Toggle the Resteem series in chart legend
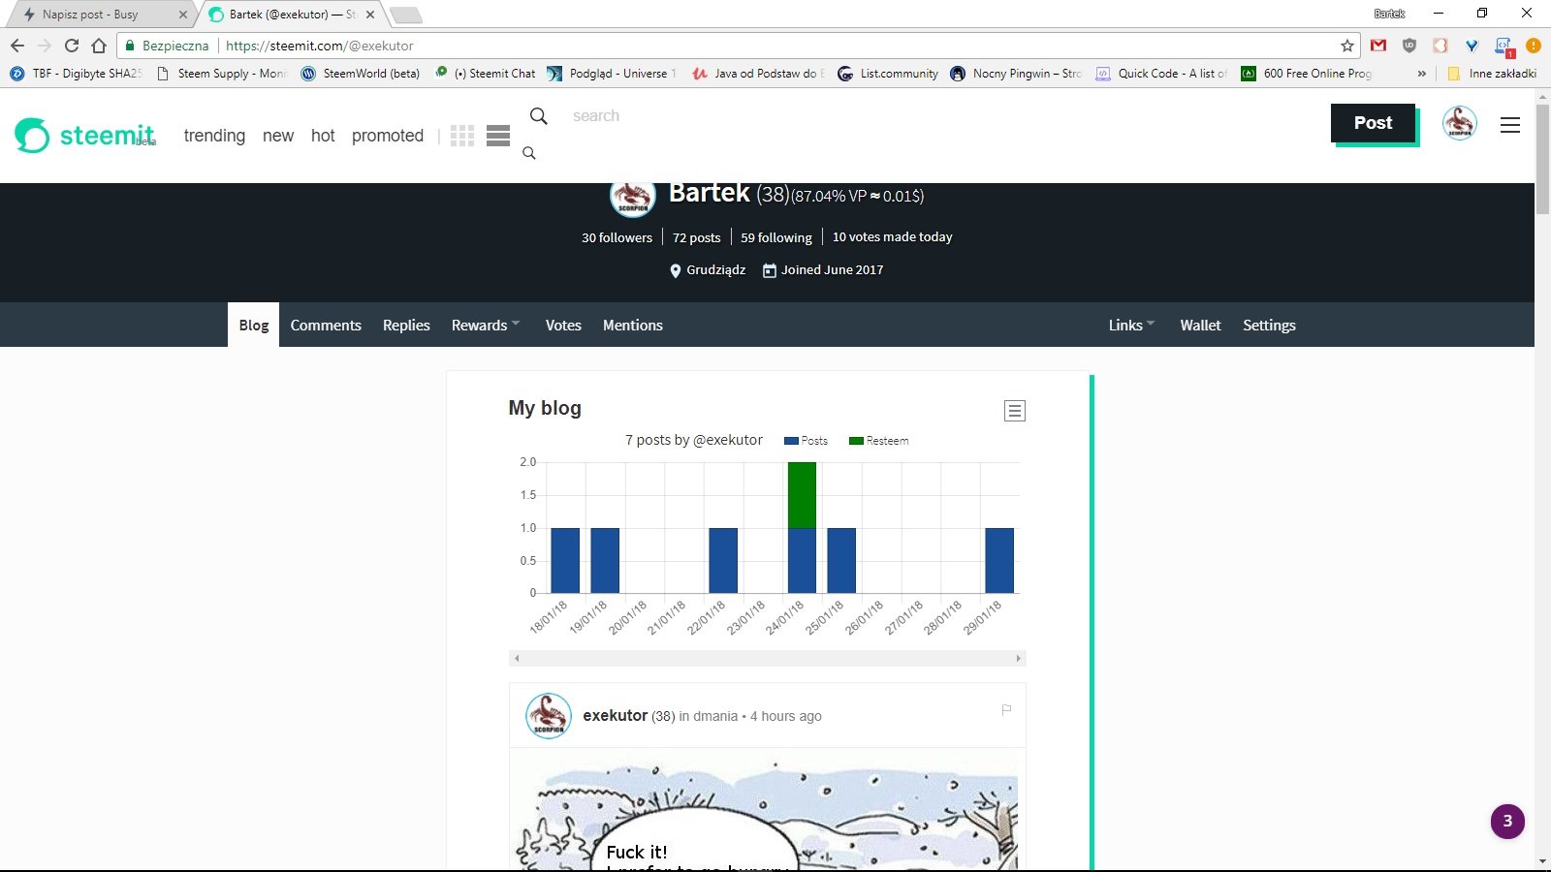1551x872 pixels. [878, 441]
